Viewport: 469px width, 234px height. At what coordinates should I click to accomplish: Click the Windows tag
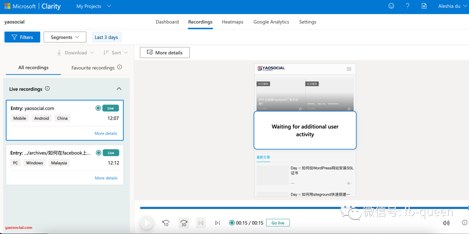tap(34, 162)
